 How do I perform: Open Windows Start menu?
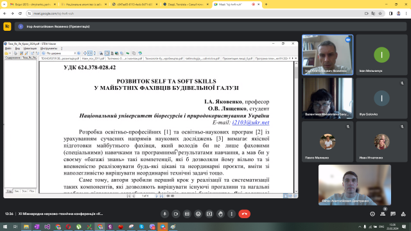pos(4,227)
